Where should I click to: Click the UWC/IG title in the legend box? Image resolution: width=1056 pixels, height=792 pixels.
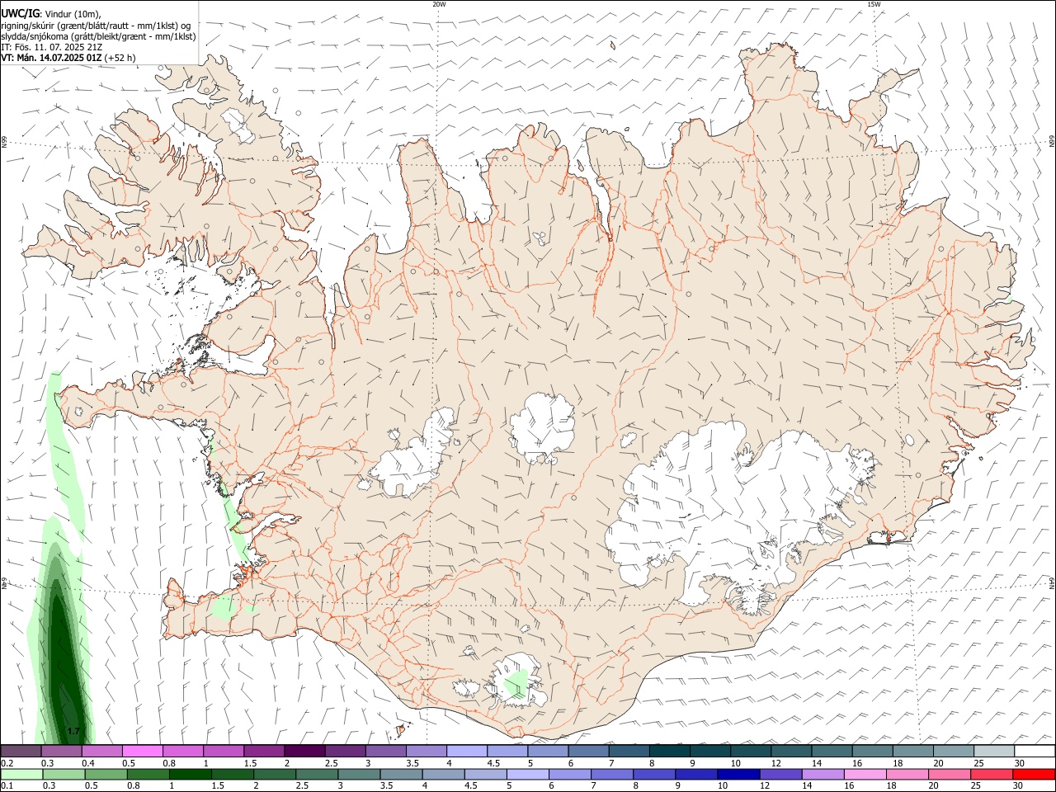click(19, 14)
